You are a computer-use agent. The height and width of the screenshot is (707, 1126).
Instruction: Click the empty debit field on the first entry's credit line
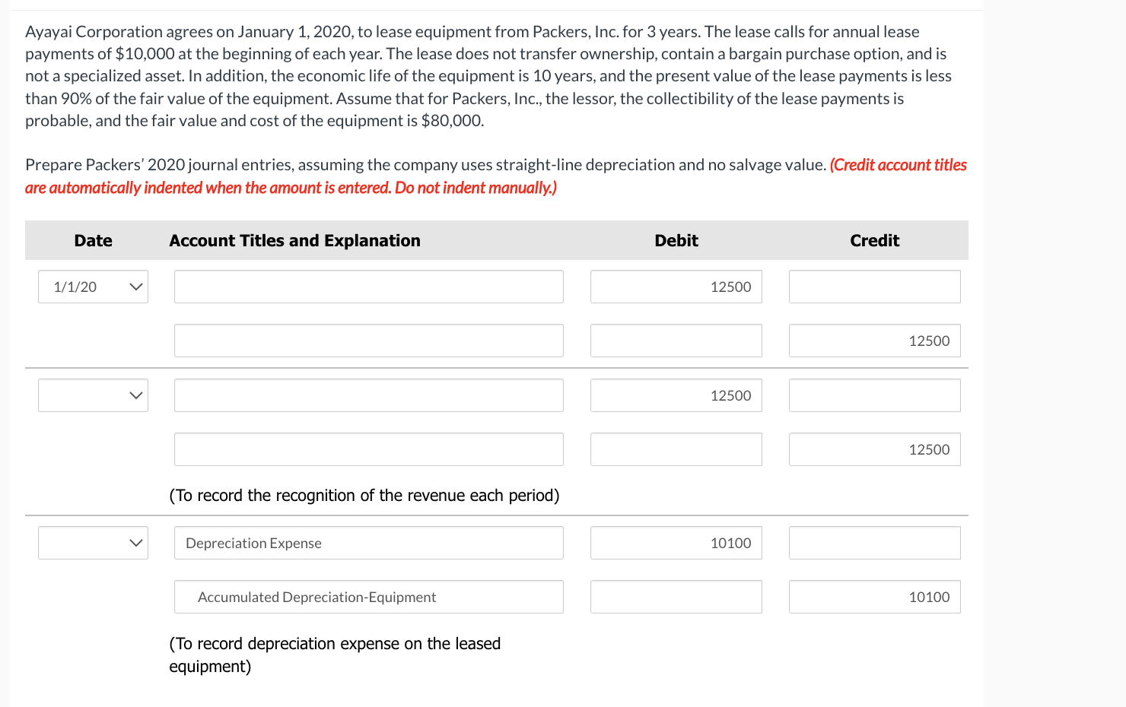click(x=676, y=341)
